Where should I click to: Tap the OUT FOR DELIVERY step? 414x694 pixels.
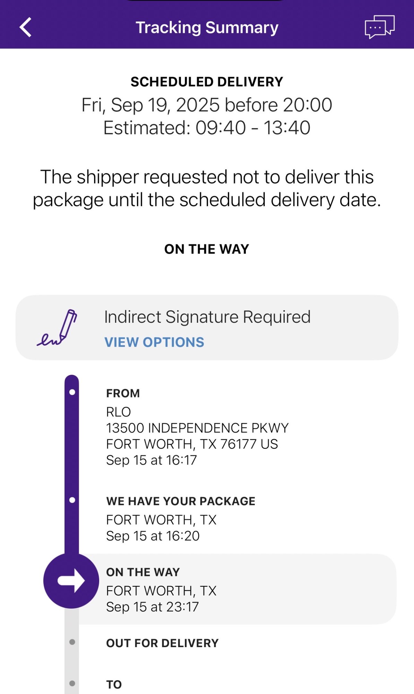[162, 643]
